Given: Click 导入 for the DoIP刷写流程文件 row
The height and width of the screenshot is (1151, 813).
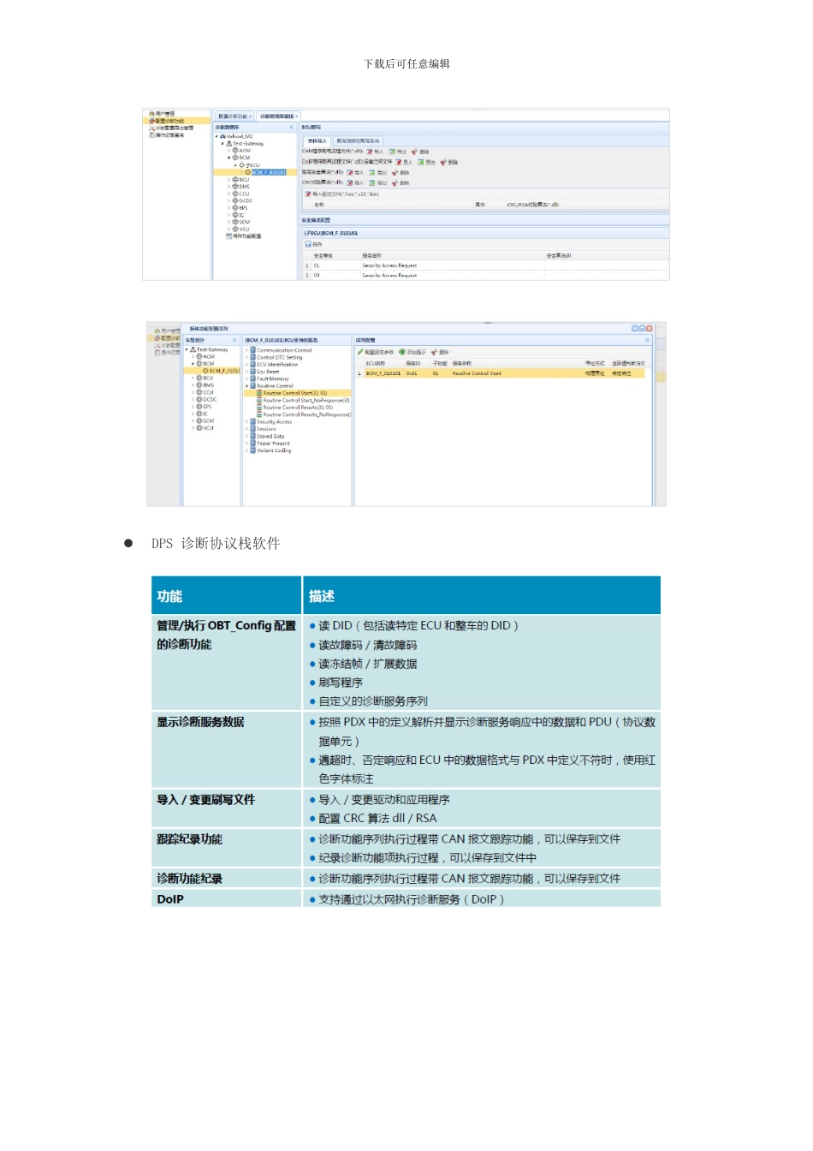Looking at the screenshot, I should pos(404,162).
